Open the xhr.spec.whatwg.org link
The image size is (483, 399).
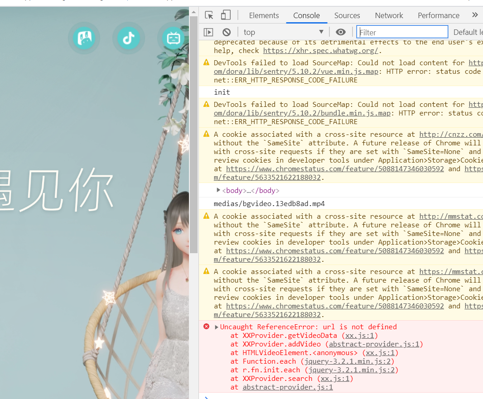tap(320, 50)
